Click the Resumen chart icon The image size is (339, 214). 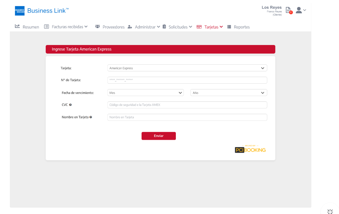pyautogui.click(x=17, y=27)
